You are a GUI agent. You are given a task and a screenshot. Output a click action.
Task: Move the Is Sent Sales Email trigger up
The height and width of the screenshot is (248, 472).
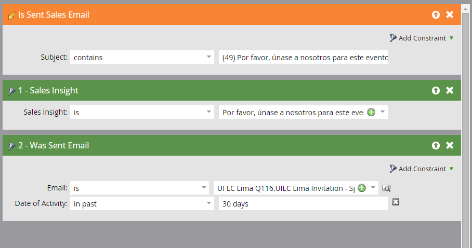pyautogui.click(x=436, y=15)
